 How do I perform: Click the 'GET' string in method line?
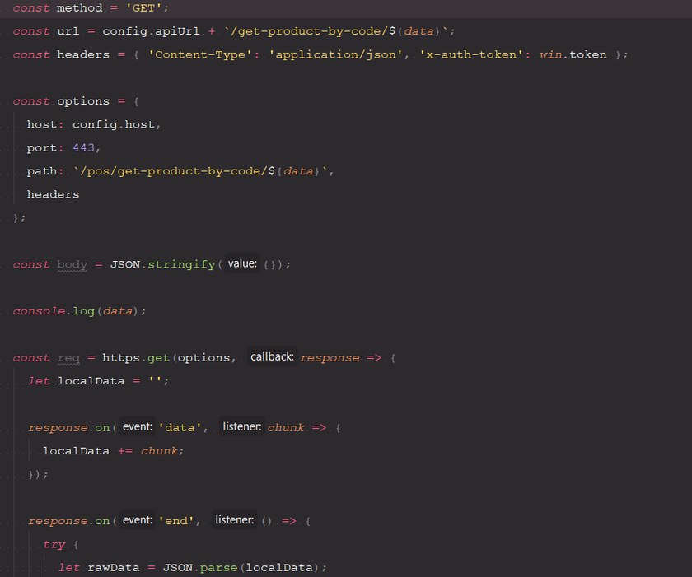144,8
